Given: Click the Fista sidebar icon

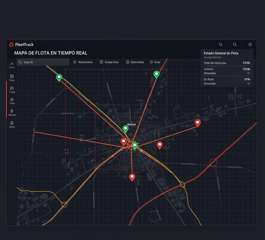Looking at the screenshot, I should click(12, 76).
